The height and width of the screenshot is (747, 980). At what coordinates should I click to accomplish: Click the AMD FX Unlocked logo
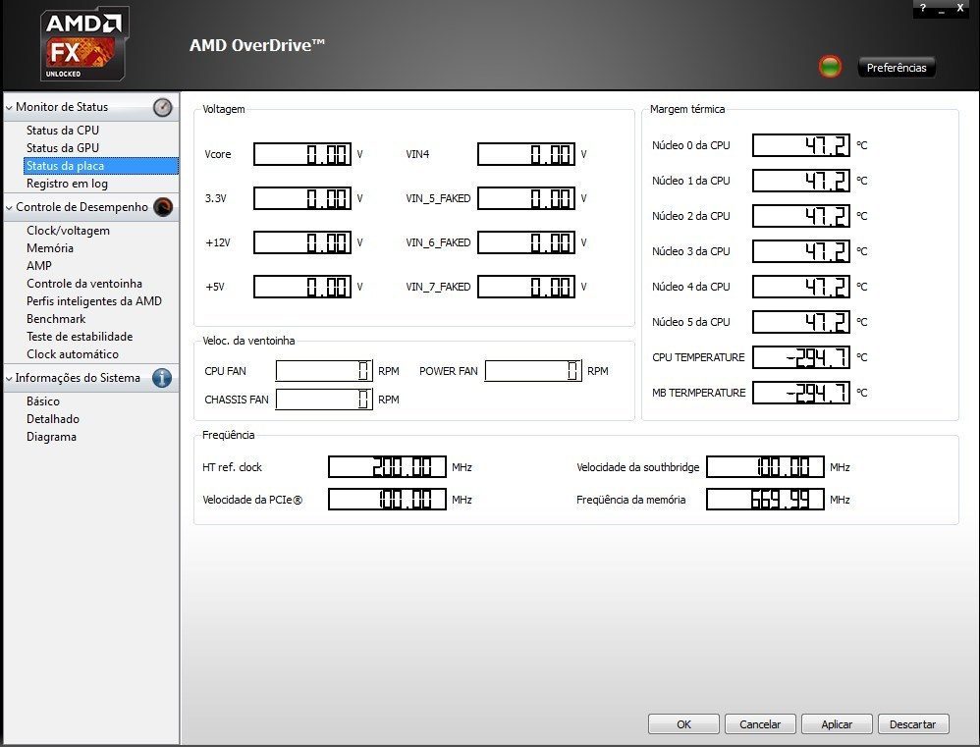click(83, 44)
